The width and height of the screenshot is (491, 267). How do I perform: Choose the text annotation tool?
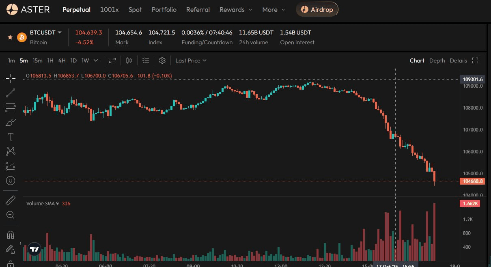(x=11, y=137)
